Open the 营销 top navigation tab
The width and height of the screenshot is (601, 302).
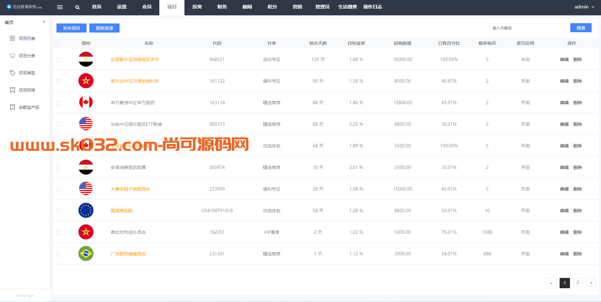(x=297, y=7)
